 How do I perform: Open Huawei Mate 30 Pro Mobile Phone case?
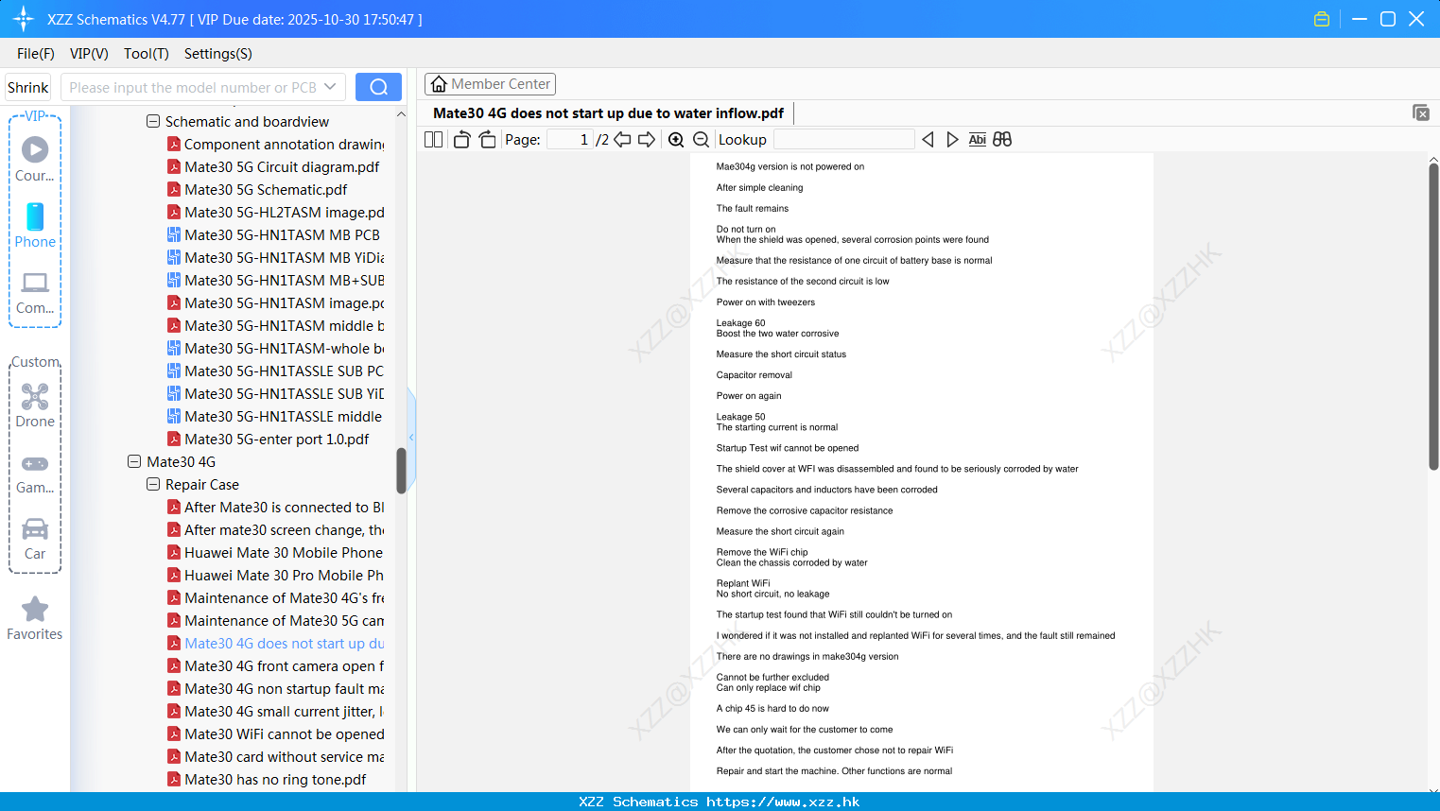tap(276, 576)
